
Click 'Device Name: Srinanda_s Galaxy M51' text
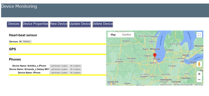click(x=29, y=69)
